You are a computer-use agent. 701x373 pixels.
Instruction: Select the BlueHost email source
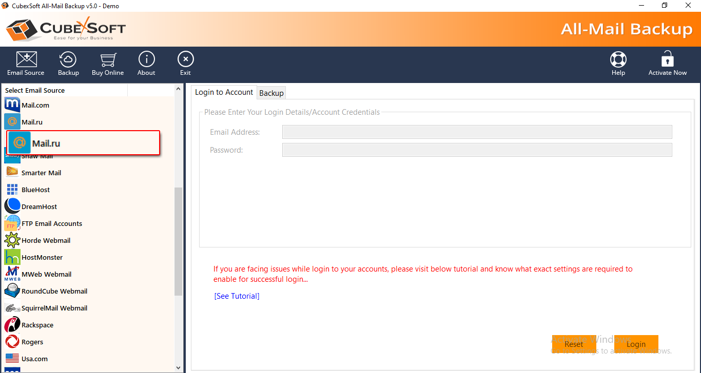pyautogui.click(x=35, y=190)
